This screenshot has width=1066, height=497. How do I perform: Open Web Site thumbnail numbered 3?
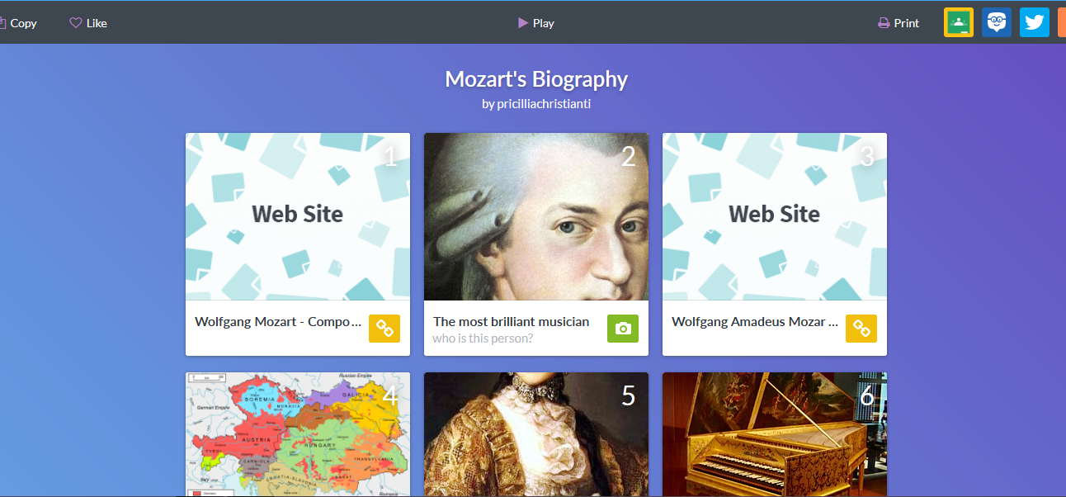[775, 217]
